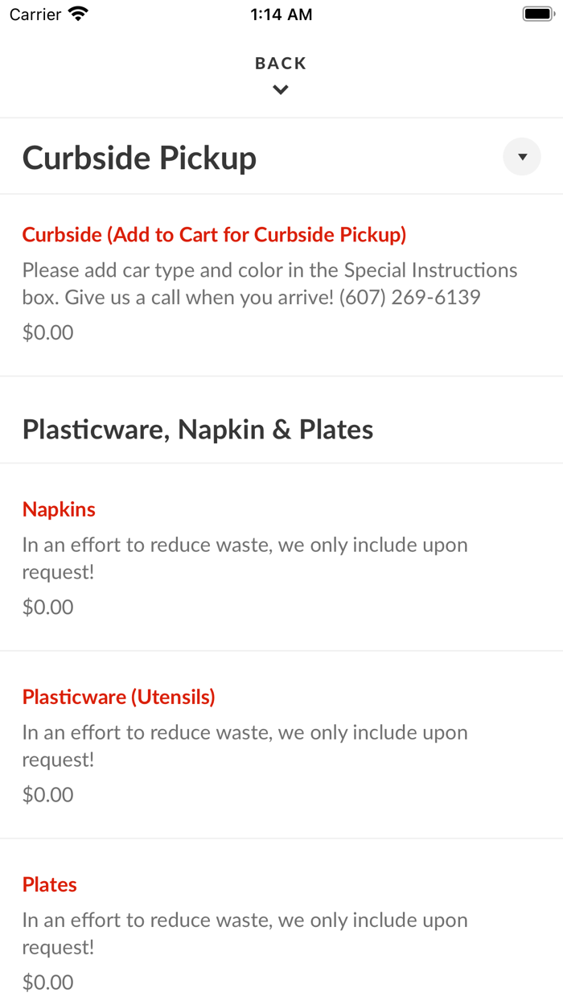Tap the Wi-Fi icon in status bar
Image resolution: width=563 pixels, height=1001 pixels.
[78, 14]
